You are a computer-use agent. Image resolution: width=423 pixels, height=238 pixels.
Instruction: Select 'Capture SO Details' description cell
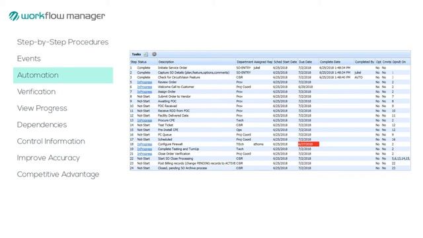[x=194, y=73]
